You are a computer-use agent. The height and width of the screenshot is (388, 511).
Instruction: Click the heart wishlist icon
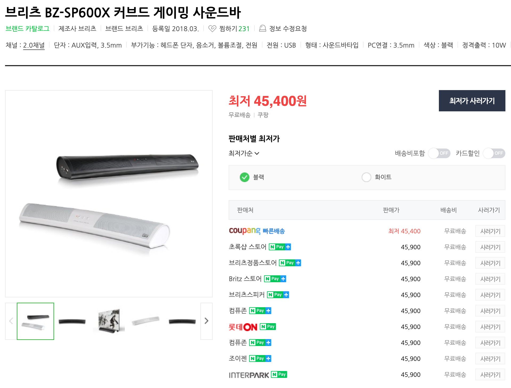tap(212, 29)
